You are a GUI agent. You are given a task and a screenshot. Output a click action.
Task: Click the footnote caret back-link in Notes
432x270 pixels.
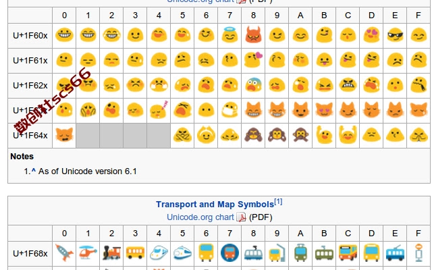(x=34, y=171)
